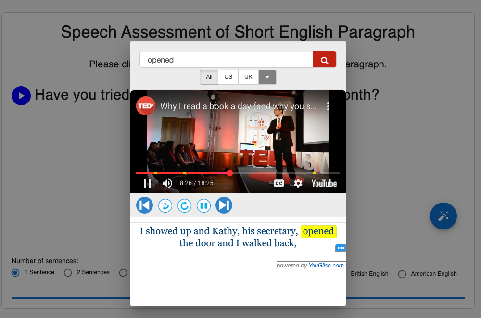Click the video time display 8:26 / 18:25
The width and height of the screenshot is (481, 318).
(196, 183)
